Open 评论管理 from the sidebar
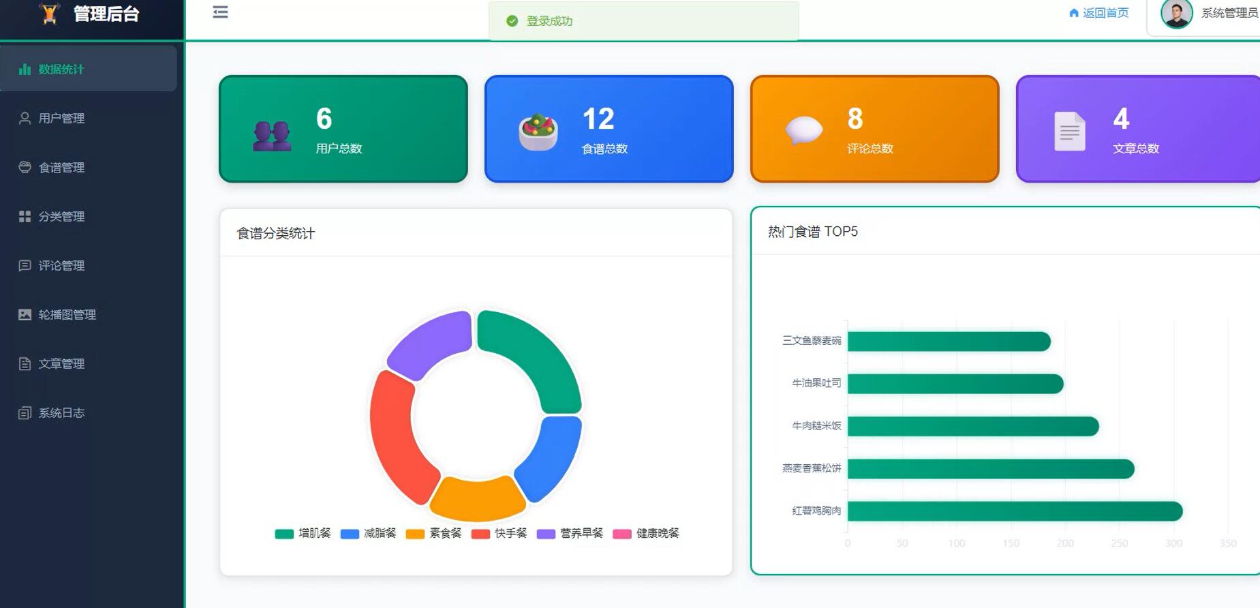The height and width of the screenshot is (608, 1260). point(89,265)
